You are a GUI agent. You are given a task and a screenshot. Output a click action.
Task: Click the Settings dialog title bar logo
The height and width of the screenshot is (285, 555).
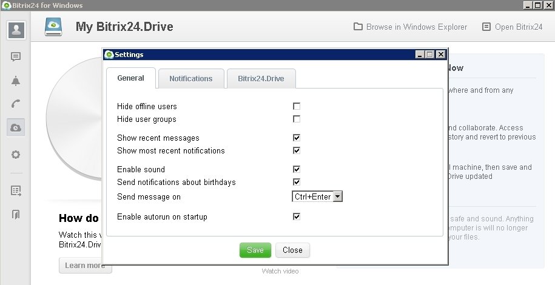[x=109, y=55]
